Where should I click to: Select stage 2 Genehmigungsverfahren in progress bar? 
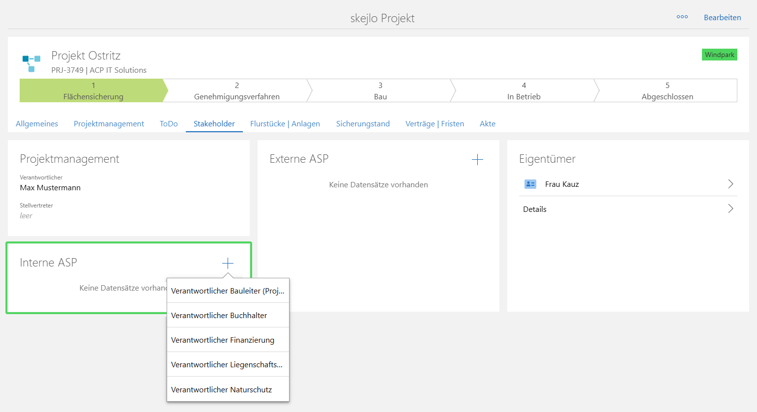pyautogui.click(x=237, y=91)
